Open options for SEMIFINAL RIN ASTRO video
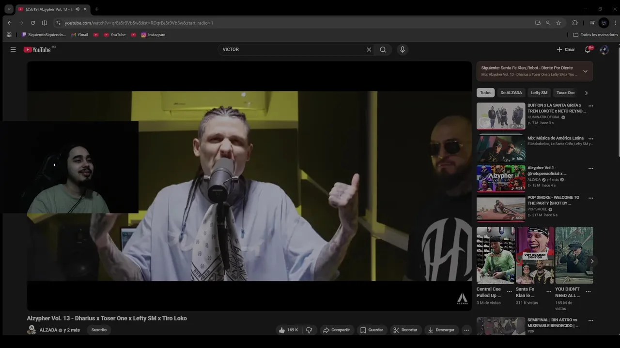The width and height of the screenshot is (620, 348). (x=590, y=320)
